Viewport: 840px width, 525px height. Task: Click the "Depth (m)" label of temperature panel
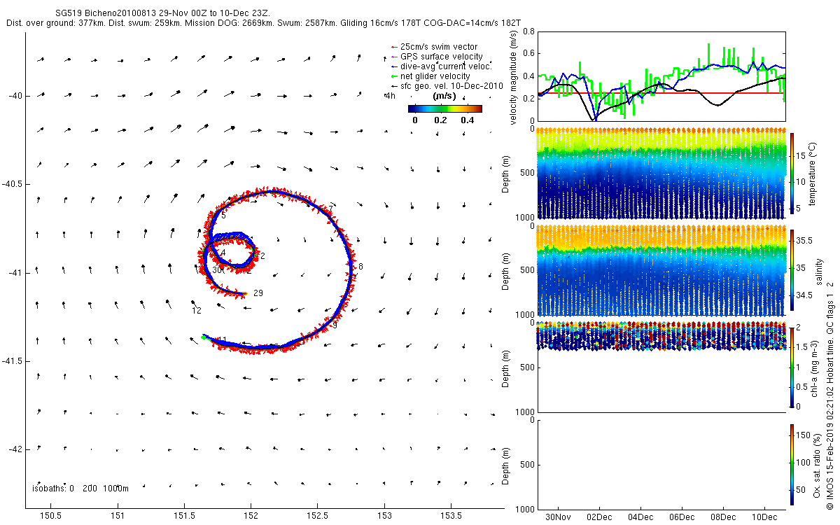coord(507,173)
